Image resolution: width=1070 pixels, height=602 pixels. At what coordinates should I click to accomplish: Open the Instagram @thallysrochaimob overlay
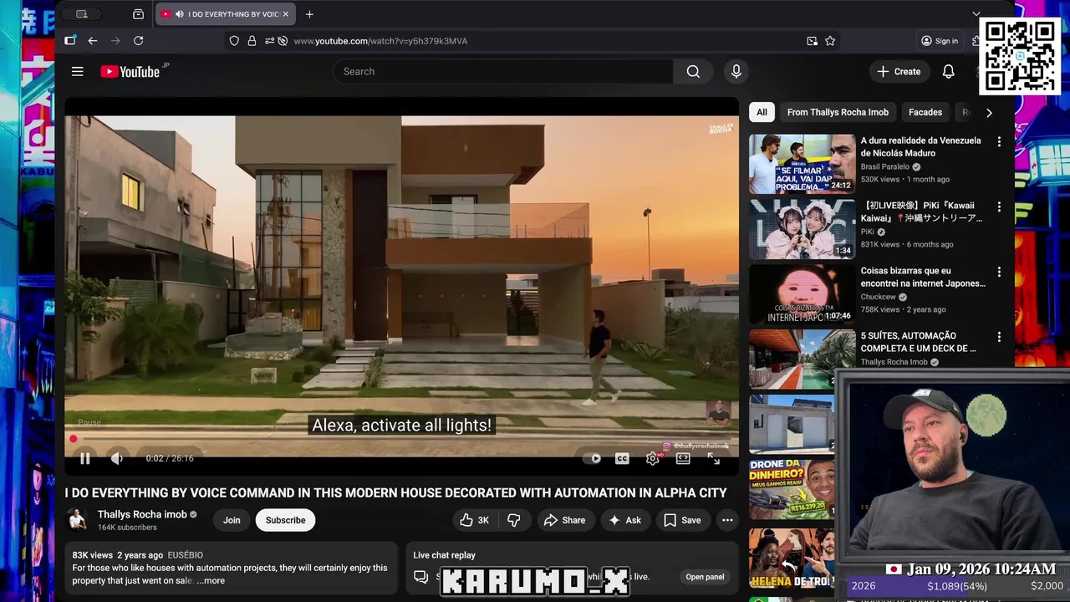click(695, 447)
